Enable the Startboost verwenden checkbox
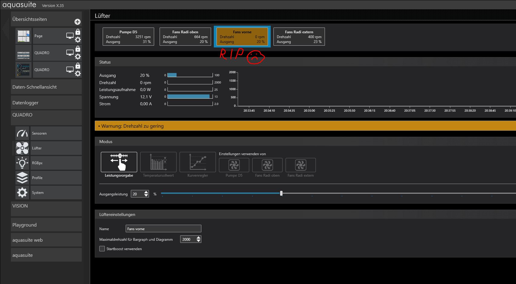The image size is (516, 284). click(102, 249)
